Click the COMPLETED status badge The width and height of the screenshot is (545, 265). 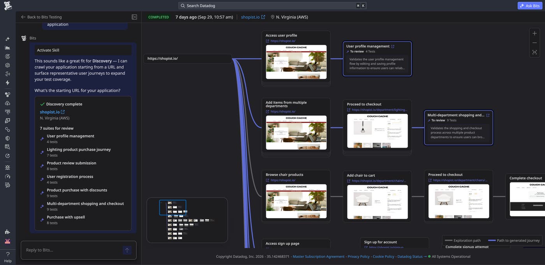coord(158,17)
